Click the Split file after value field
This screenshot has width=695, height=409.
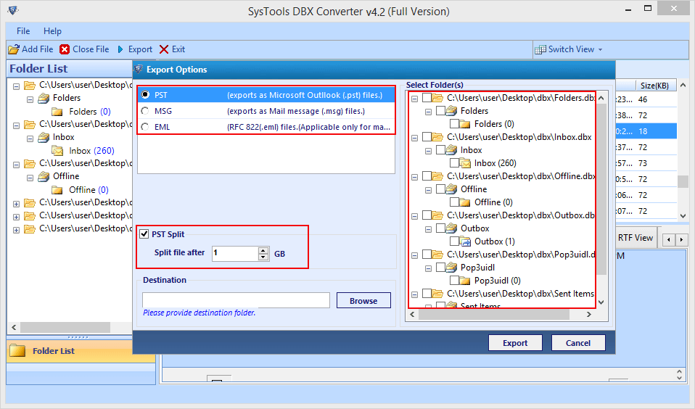(x=235, y=254)
